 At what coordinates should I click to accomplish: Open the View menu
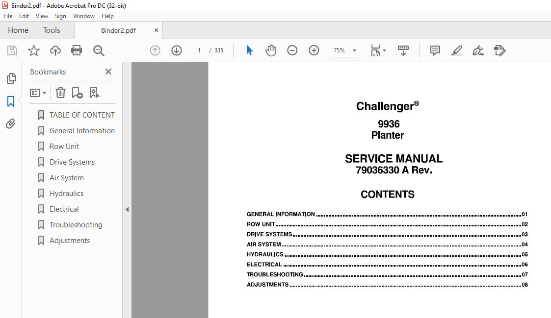[x=42, y=16]
